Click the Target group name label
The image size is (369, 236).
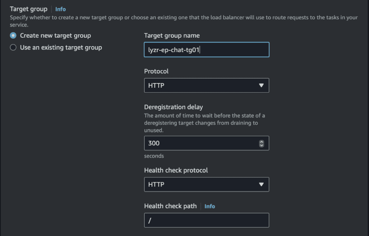pos(172,36)
